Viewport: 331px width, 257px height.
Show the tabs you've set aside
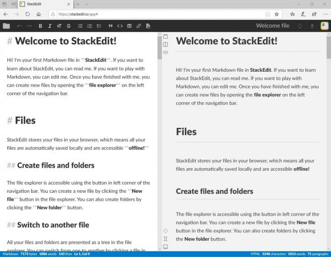pyautogui.click(x=4, y=4)
